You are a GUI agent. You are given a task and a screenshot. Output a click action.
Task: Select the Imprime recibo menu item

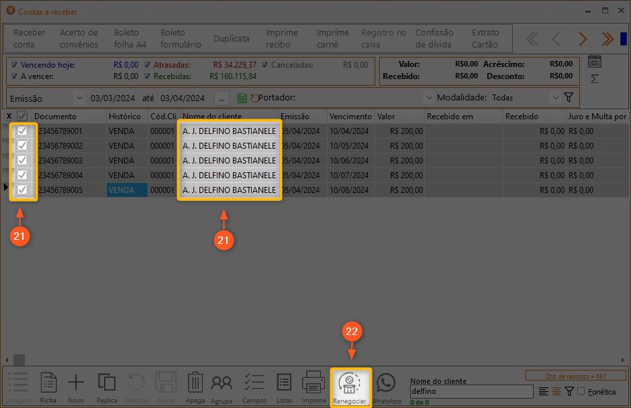coord(282,38)
